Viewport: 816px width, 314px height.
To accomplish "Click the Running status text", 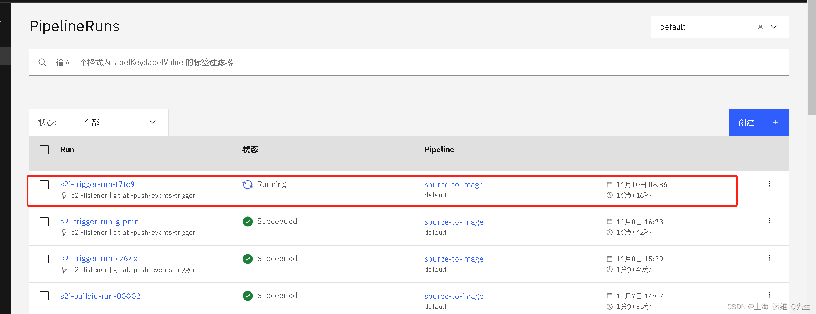I will [272, 184].
